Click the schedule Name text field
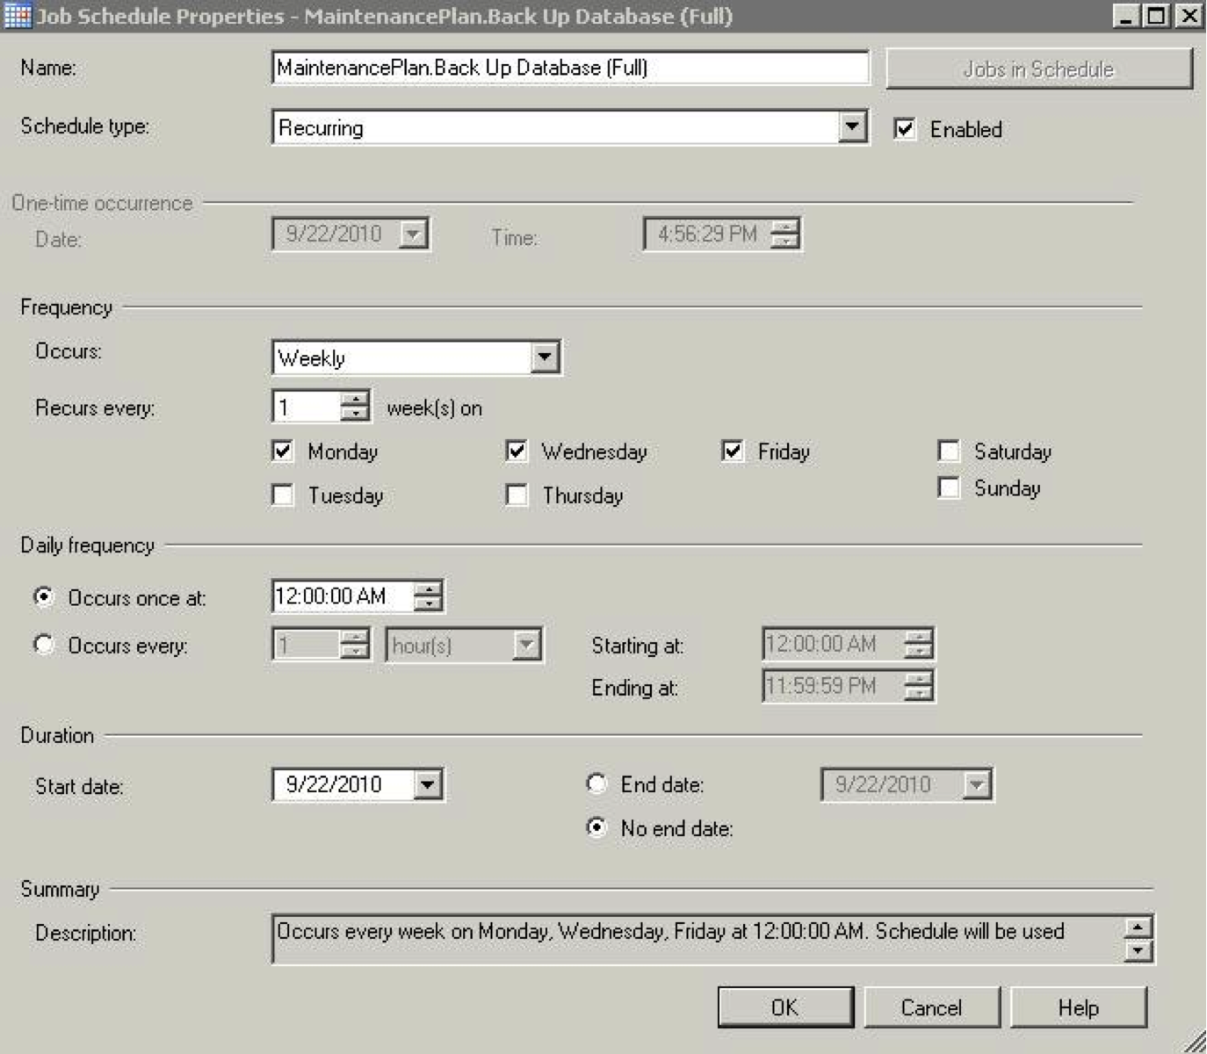This screenshot has height=1054, width=1207. [569, 68]
